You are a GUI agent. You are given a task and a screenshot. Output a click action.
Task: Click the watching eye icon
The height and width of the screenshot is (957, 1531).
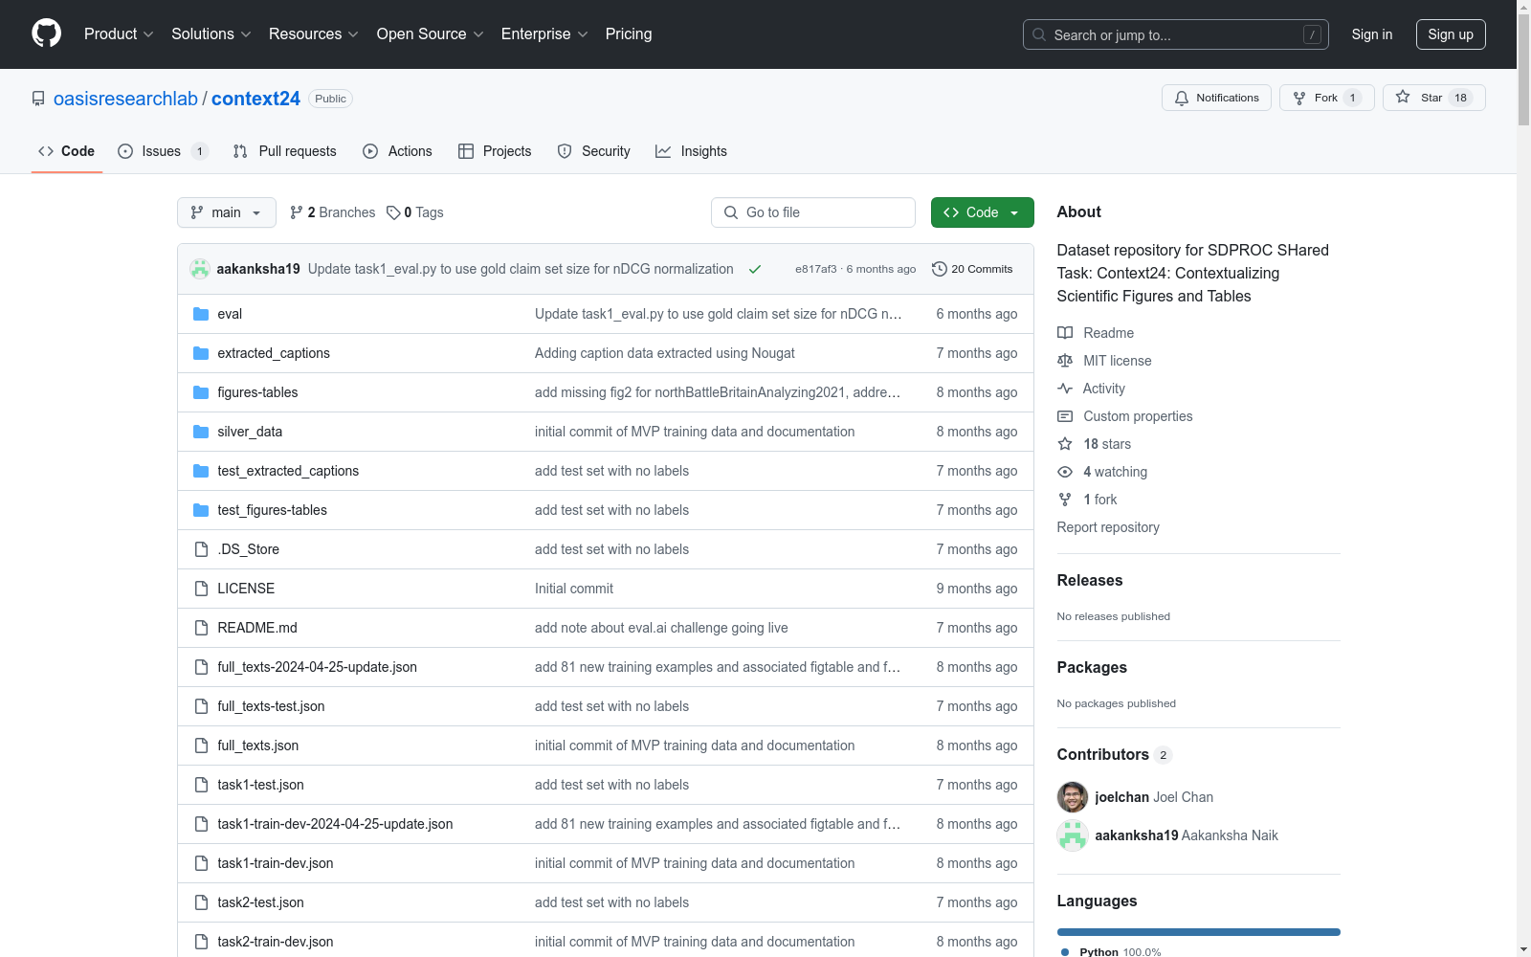pos(1065,472)
